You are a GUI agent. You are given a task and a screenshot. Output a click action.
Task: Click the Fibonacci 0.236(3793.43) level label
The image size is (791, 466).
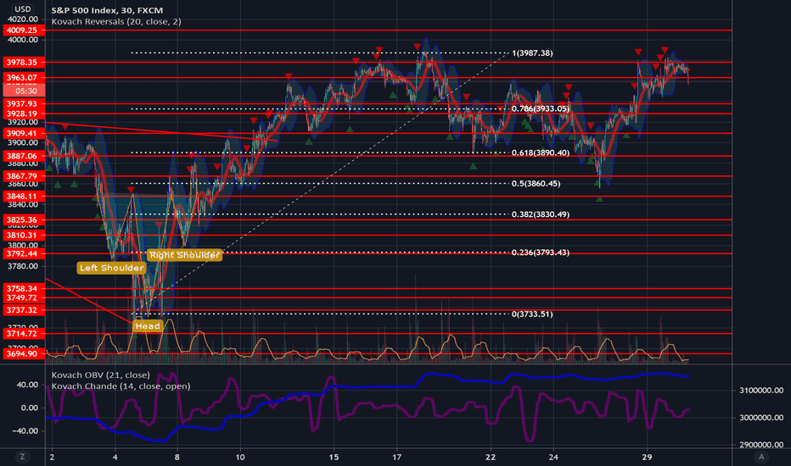tap(541, 252)
